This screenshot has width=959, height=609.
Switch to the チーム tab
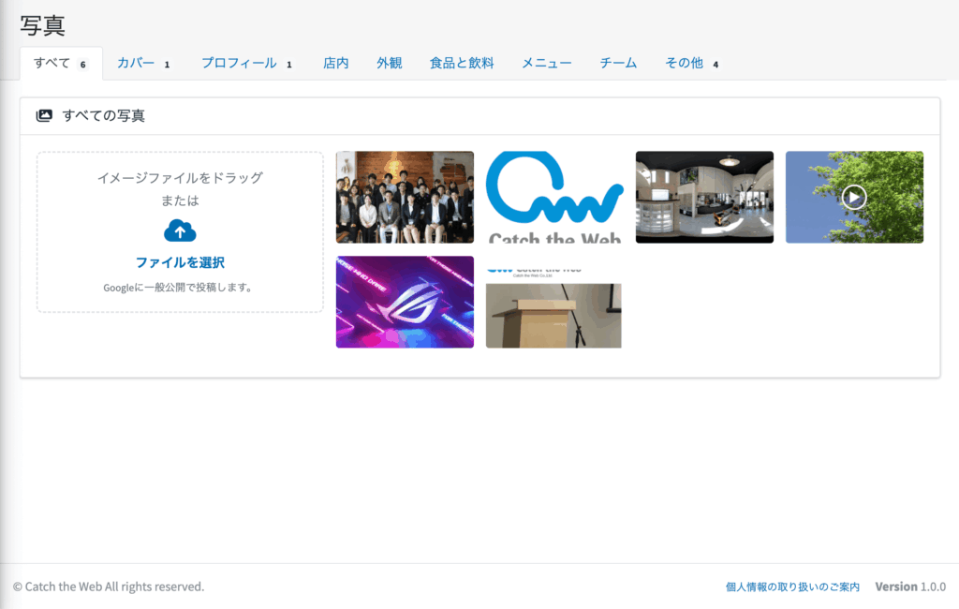coord(618,64)
